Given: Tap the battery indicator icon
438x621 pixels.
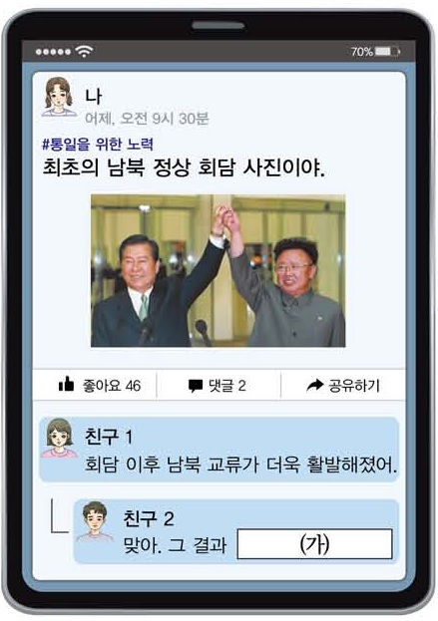Looking at the screenshot, I should [387, 52].
